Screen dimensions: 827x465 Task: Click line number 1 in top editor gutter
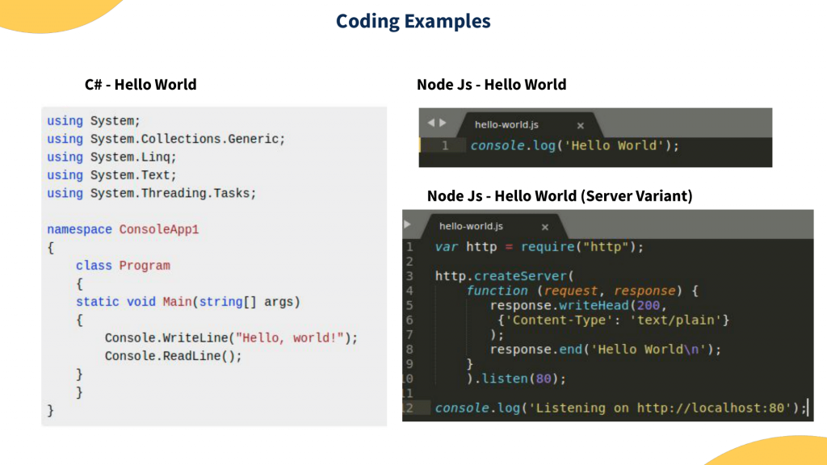[445, 145]
